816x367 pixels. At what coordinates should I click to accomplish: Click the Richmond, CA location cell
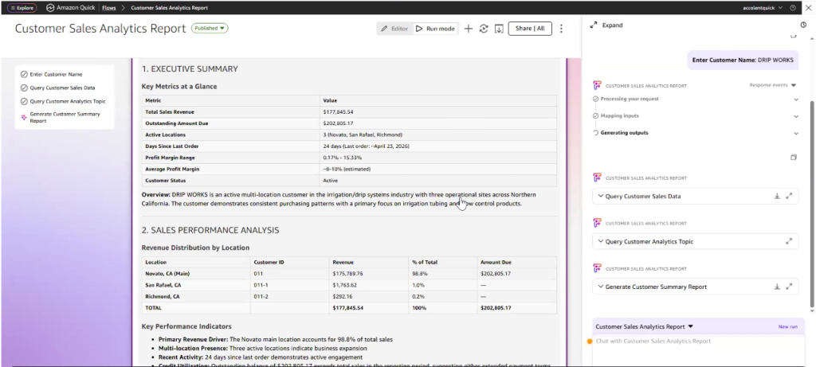[x=196, y=296]
